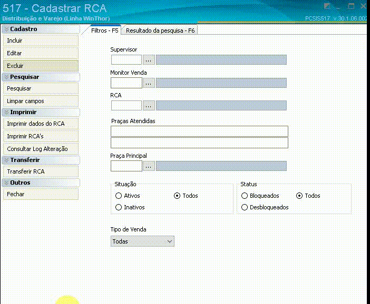Click the Supervisor code input field

[x=126, y=60]
